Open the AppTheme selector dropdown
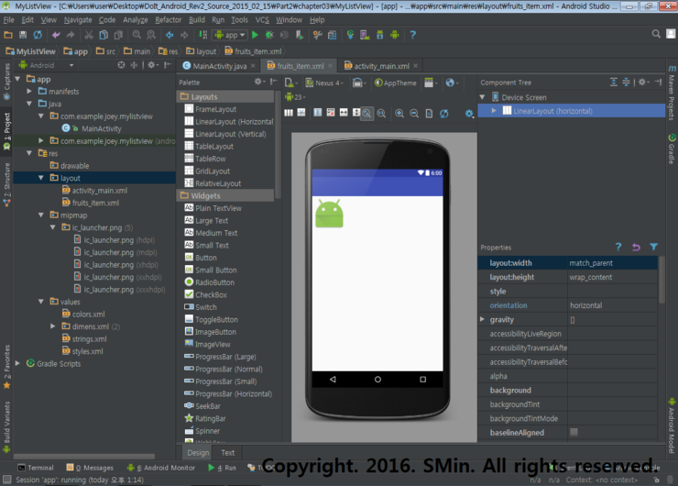The width and height of the screenshot is (678, 486). [396, 83]
